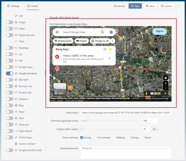The image size is (186, 161).
Task: Click the Token hash icon
Action: [x=16, y=112]
